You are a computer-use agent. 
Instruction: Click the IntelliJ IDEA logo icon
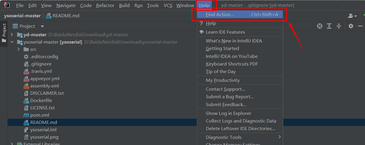(x=7, y=5)
